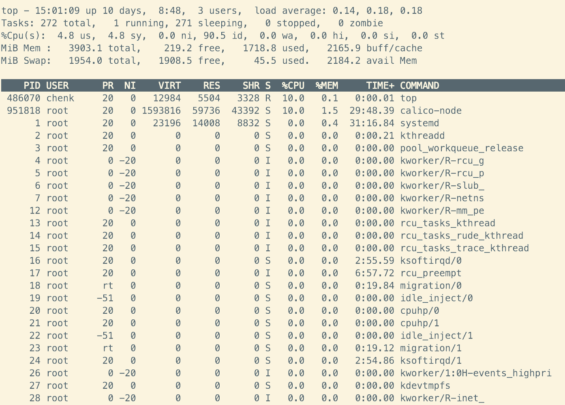Screen dimensions: 565x405
Task: Select the PID column header
Action: 32,86
